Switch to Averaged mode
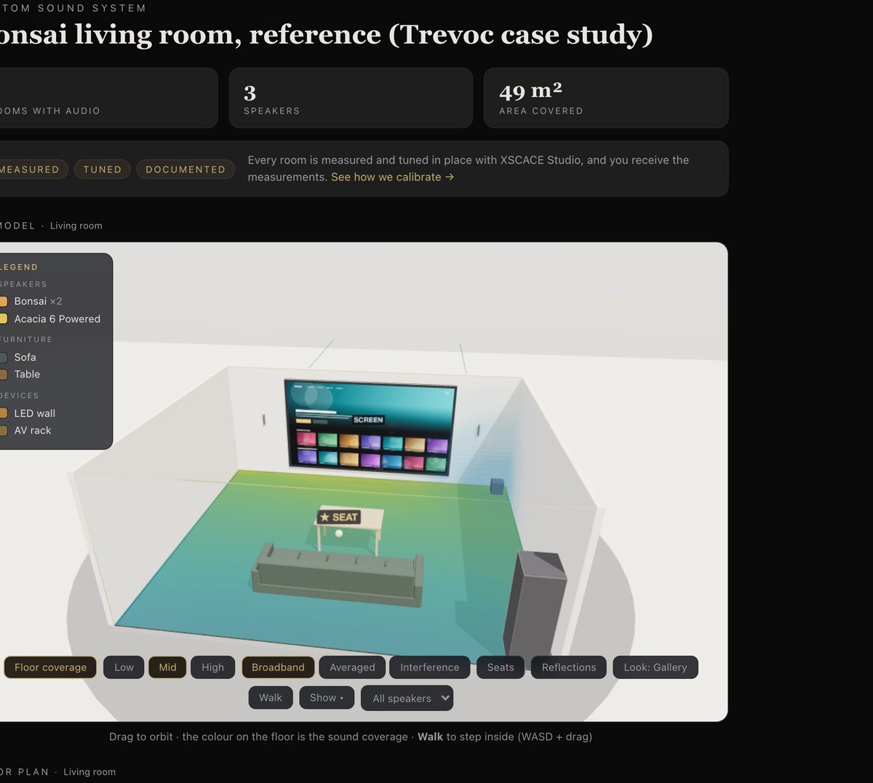The width and height of the screenshot is (873, 783). tap(352, 667)
